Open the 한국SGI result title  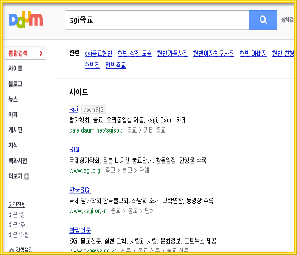(80, 190)
